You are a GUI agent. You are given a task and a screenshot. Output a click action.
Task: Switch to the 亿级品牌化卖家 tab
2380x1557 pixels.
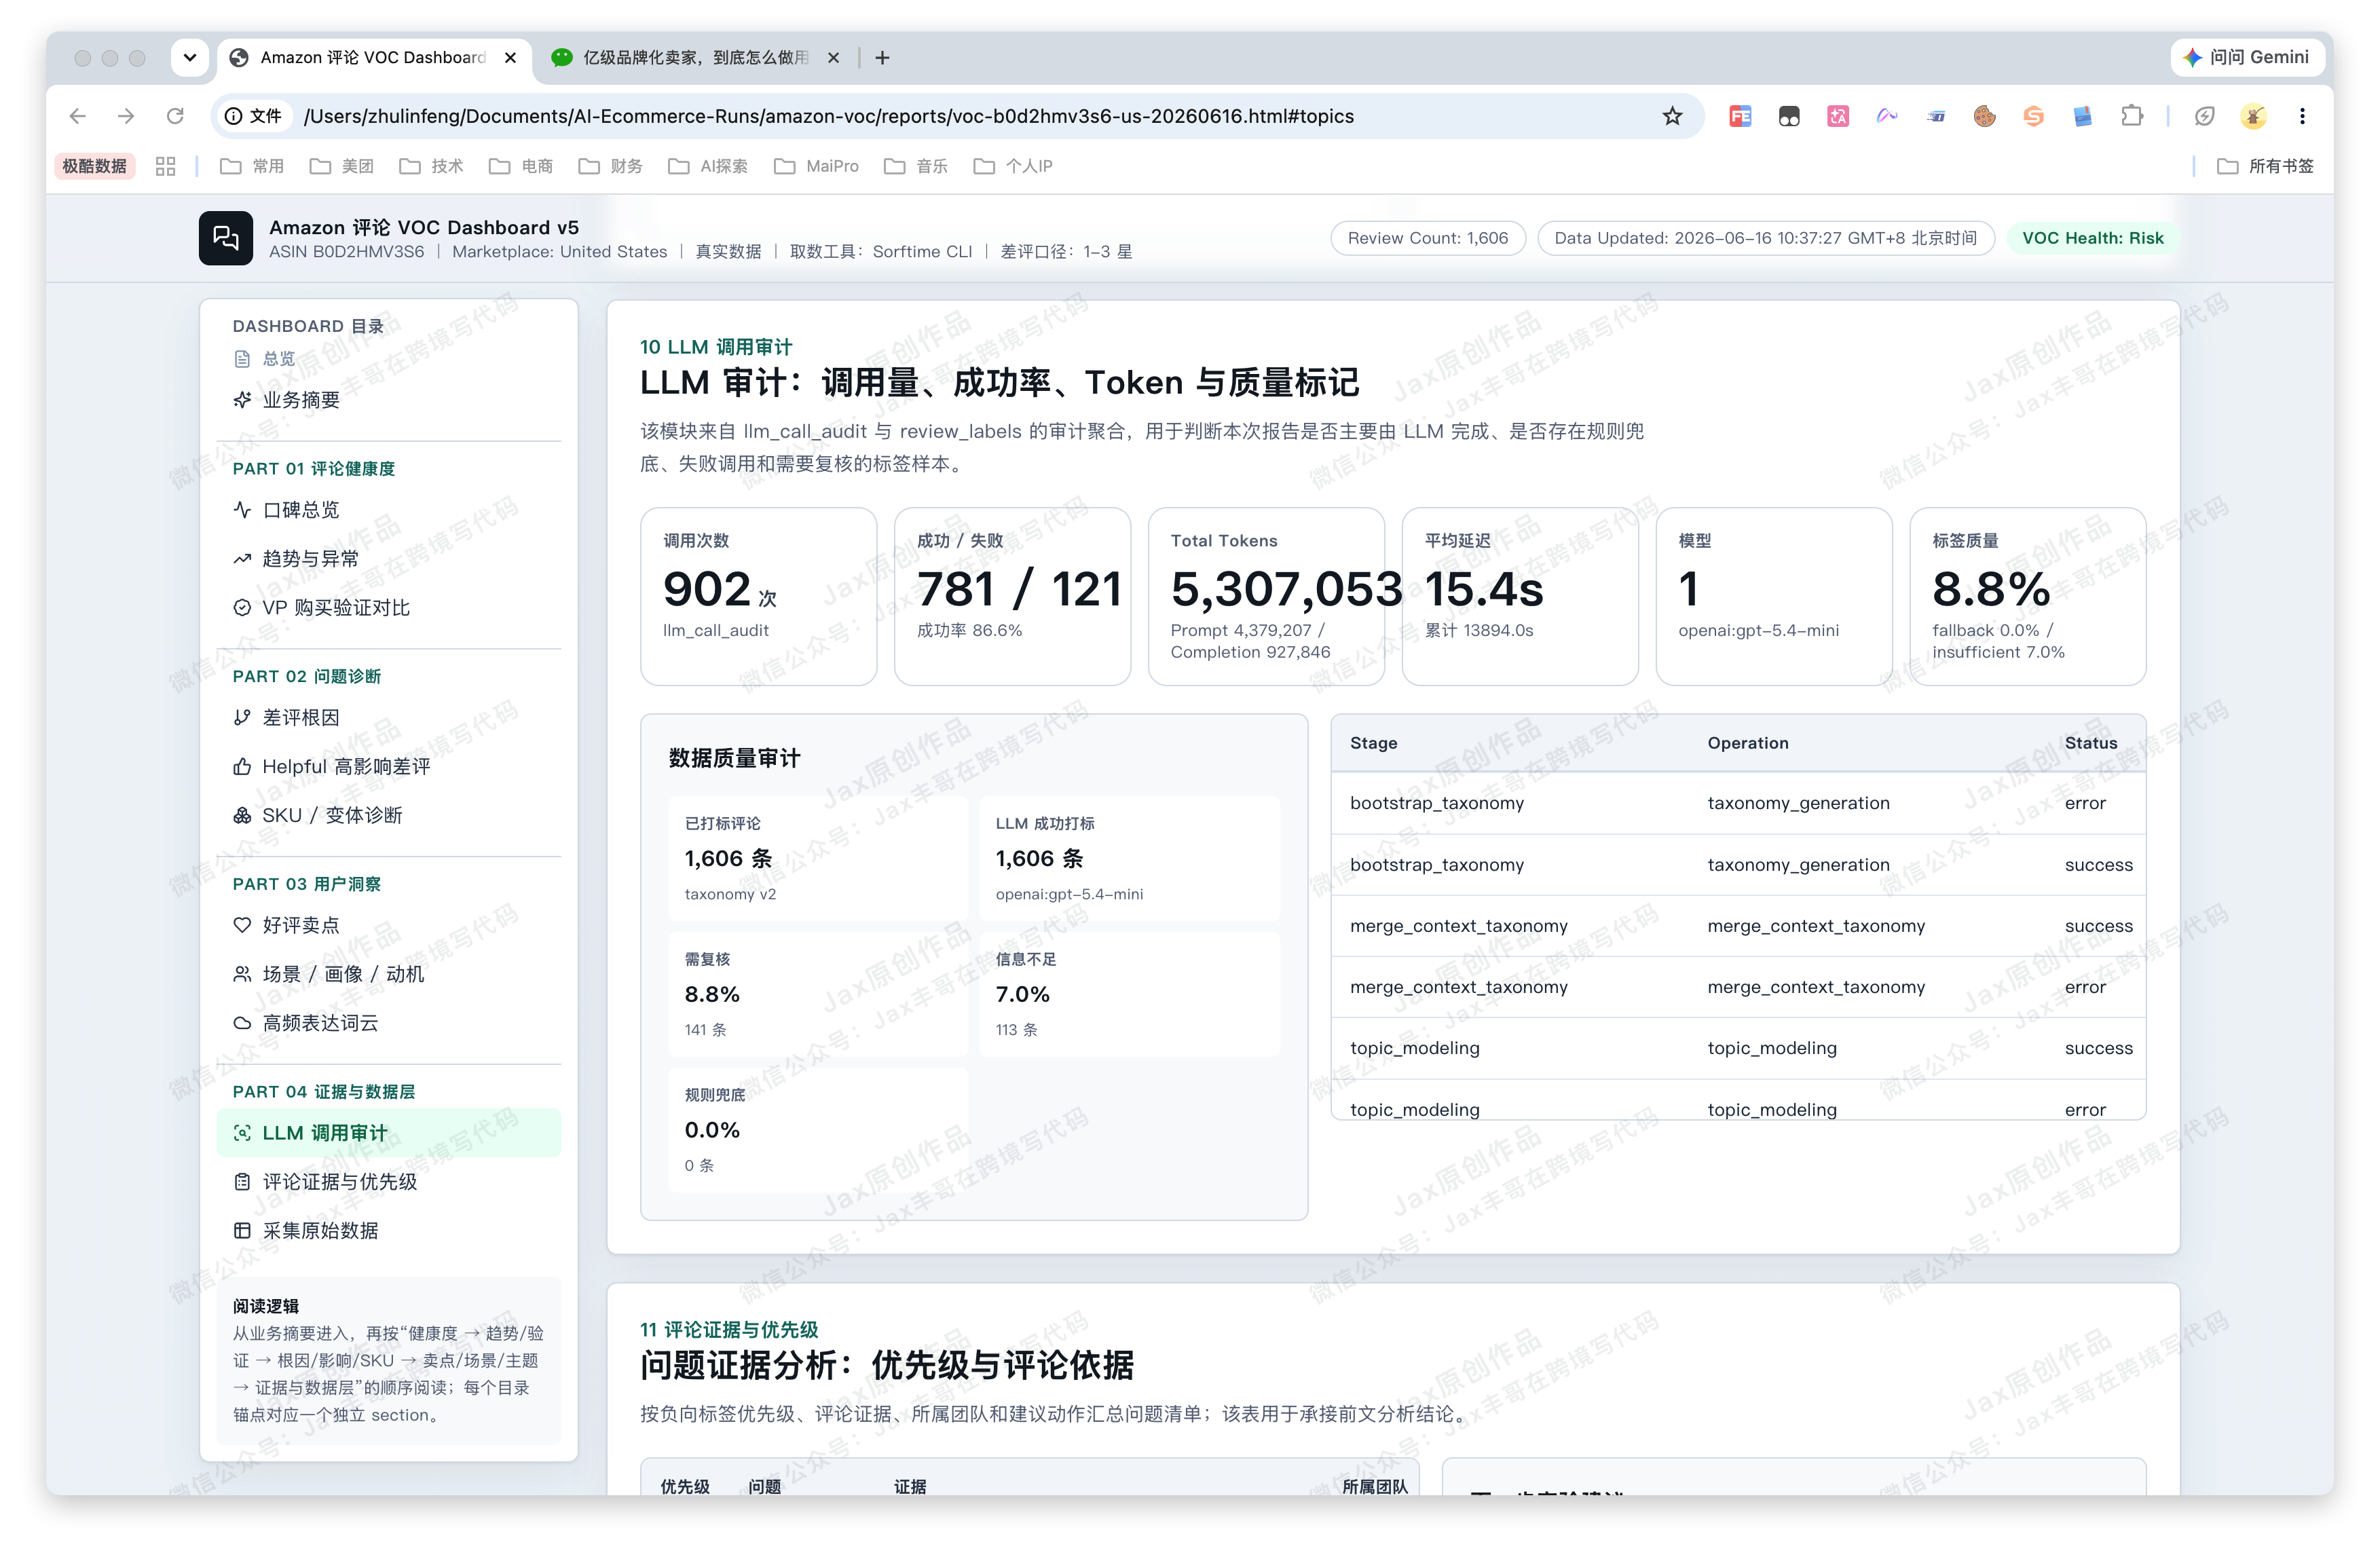695,58
